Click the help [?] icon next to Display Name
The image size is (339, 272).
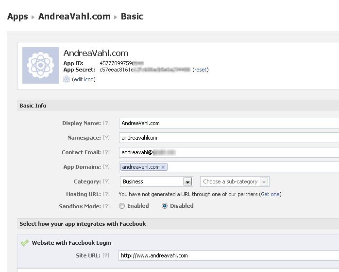106,124
